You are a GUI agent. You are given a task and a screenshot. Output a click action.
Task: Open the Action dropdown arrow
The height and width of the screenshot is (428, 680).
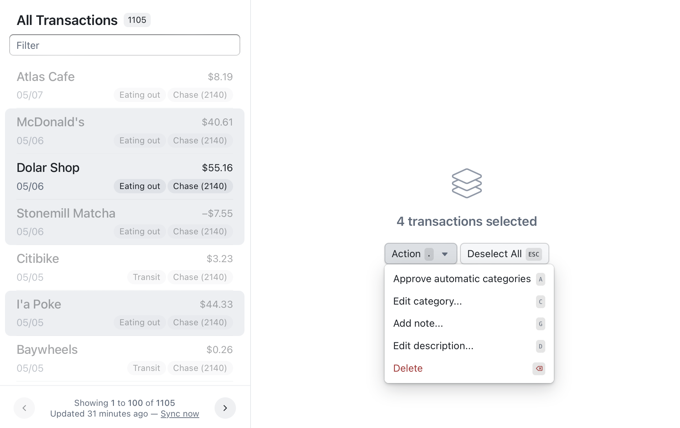pos(444,254)
